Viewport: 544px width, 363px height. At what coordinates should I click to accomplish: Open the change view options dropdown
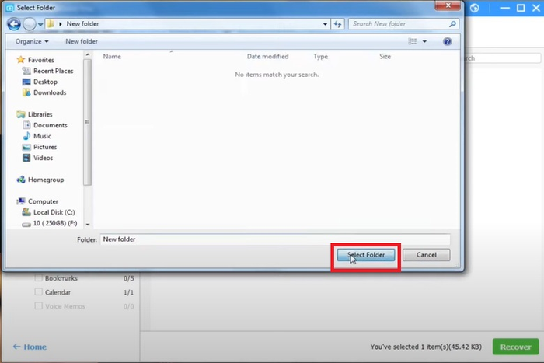[424, 41]
